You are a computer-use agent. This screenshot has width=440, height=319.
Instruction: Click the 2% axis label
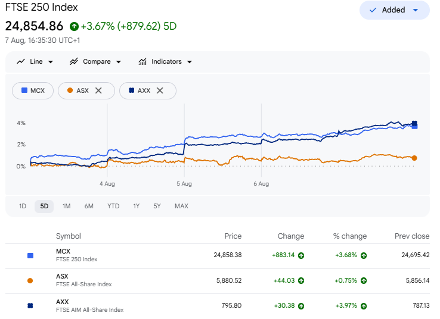[21, 145]
